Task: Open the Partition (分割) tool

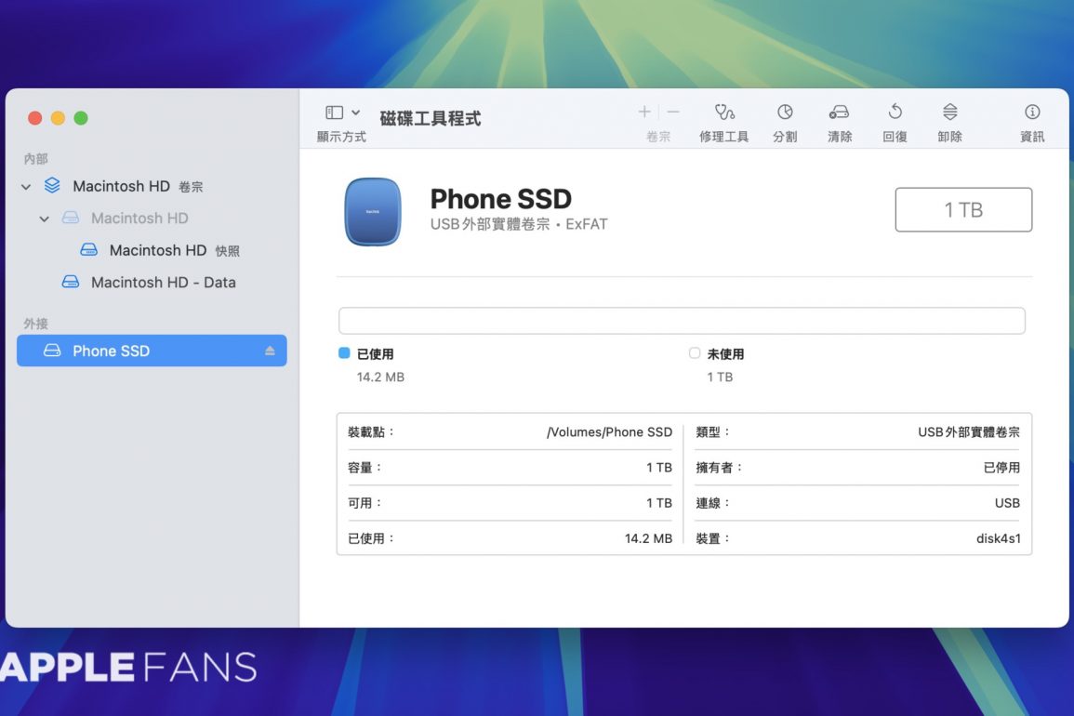Action: (785, 113)
